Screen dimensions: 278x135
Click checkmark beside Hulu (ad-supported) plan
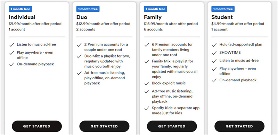pos(214,45)
